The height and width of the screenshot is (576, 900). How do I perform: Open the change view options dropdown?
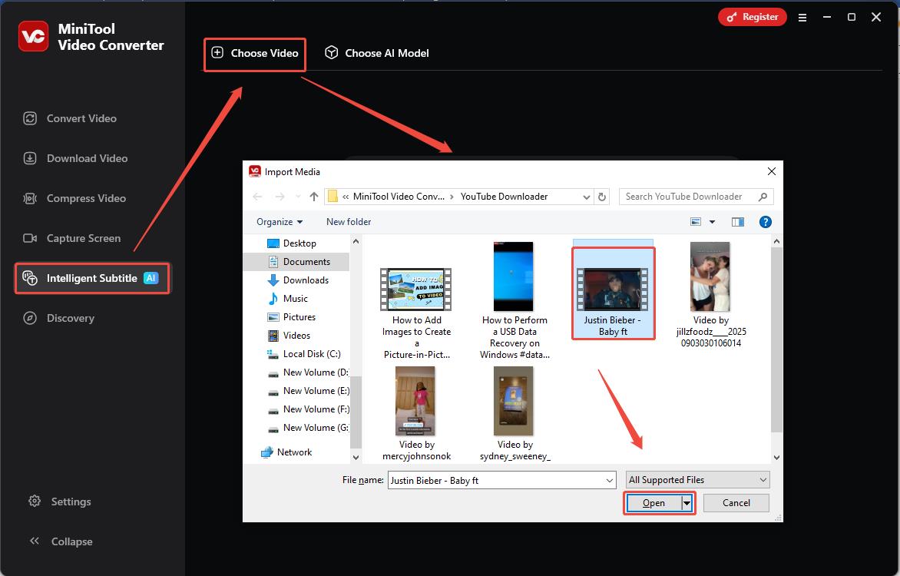pyautogui.click(x=712, y=222)
